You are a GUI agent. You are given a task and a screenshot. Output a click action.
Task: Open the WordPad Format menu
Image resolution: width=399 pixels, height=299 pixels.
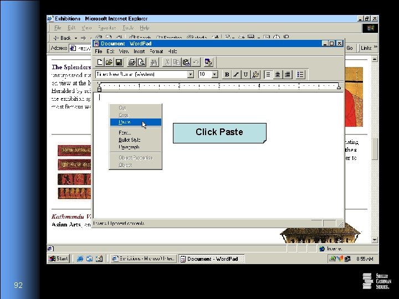point(156,51)
